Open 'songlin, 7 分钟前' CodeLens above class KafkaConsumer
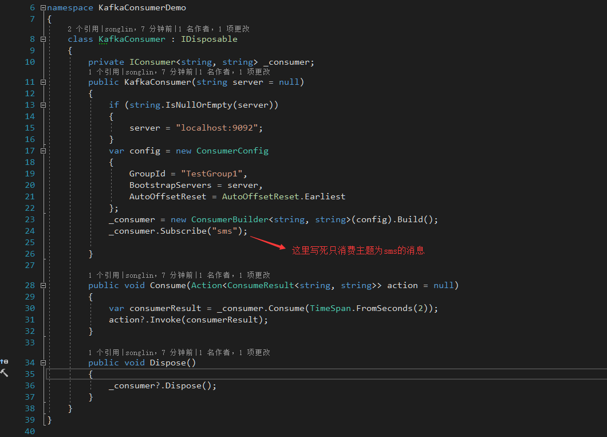Viewport: 607px width, 437px height. 139,29
